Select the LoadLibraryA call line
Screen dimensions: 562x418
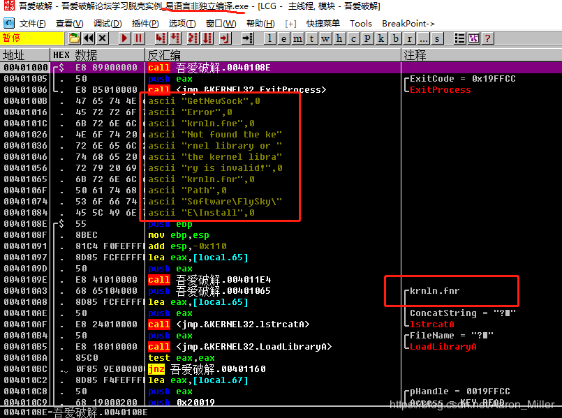pos(237,347)
